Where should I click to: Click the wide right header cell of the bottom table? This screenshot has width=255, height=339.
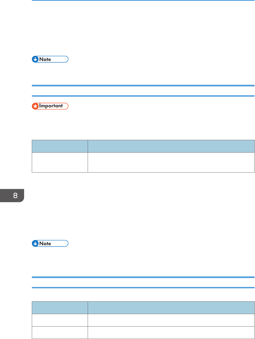coord(171,307)
